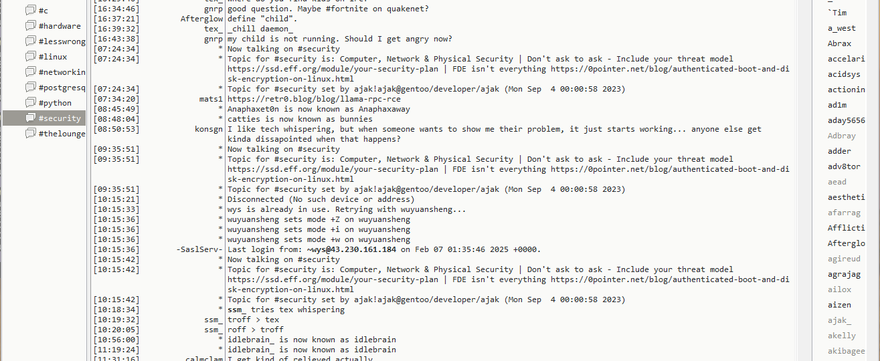The height and width of the screenshot is (361, 880).
Task: Select Abrax in the user list
Action: [x=839, y=43]
